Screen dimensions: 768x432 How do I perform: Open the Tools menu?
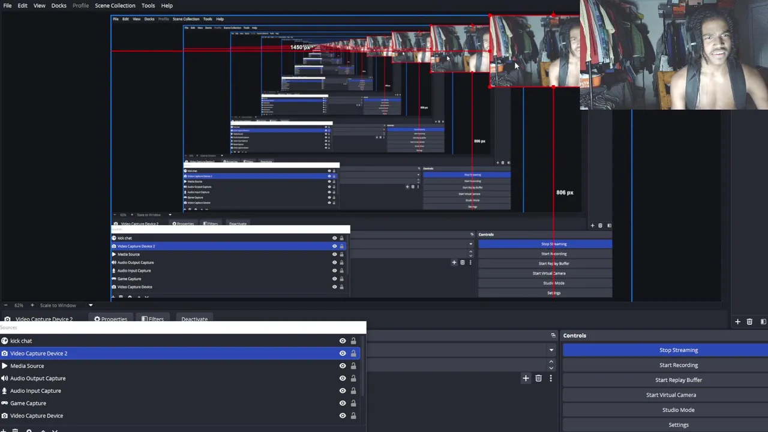click(x=148, y=5)
